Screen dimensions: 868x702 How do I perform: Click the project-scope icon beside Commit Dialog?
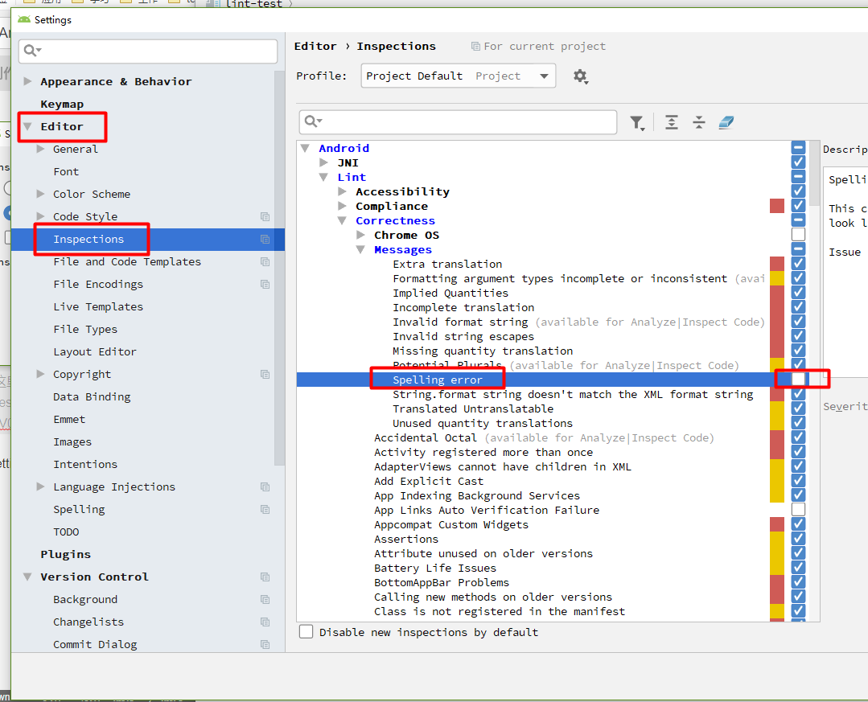pos(265,644)
